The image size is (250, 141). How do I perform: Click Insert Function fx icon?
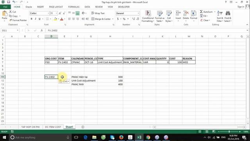pyautogui.click(x=42, y=31)
